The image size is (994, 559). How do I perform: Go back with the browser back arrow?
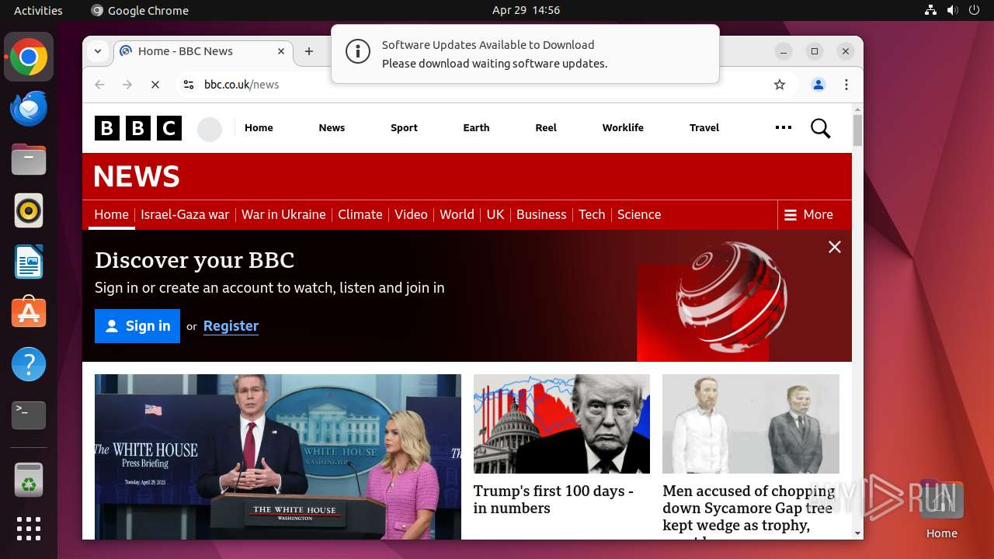(99, 85)
